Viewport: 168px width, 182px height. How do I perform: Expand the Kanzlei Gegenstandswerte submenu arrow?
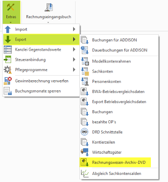(x=74, y=49)
